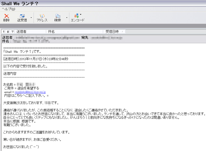The image size is (206, 151).
Task: Open the ヘルプ(H) menu
Action: pyautogui.click(x=9, y=9)
